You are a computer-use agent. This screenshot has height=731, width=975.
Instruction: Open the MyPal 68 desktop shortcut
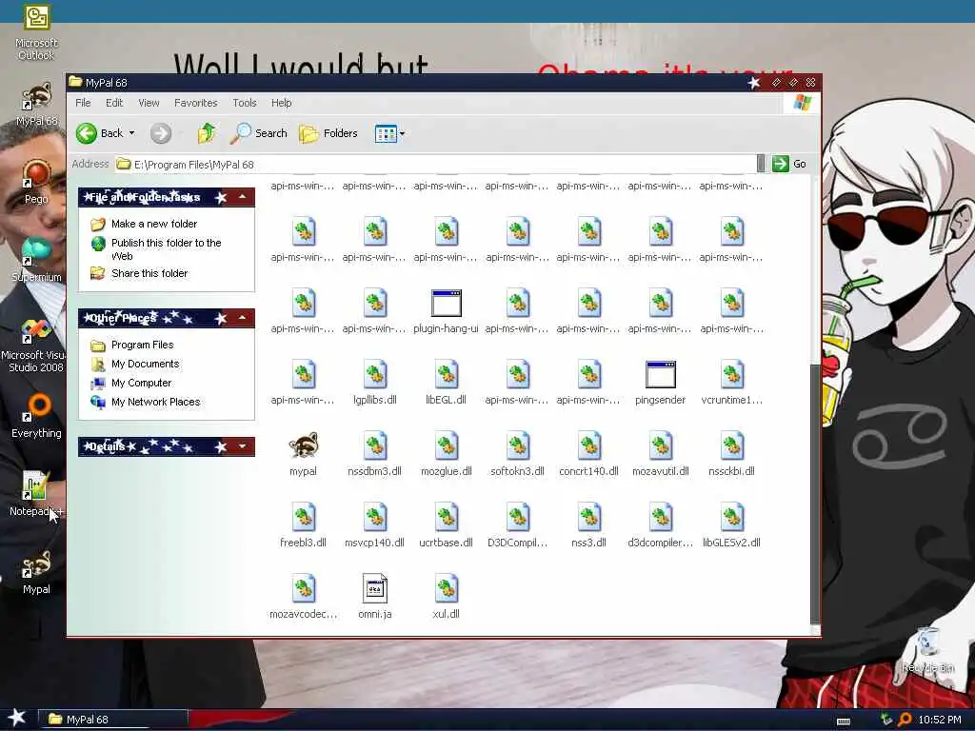pyautogui.click(x=36, y=103)
